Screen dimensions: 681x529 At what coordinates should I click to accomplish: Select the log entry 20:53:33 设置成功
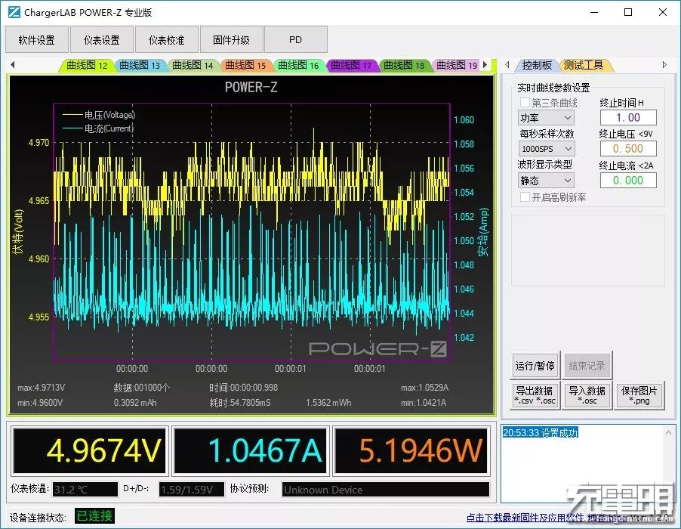[541, 433]
